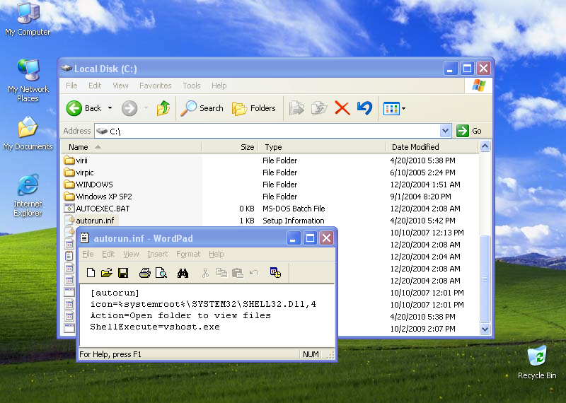Open Print Preview in WordPad toolbar
The height and width of the screenshot is (403, 566).
[161, 273]
